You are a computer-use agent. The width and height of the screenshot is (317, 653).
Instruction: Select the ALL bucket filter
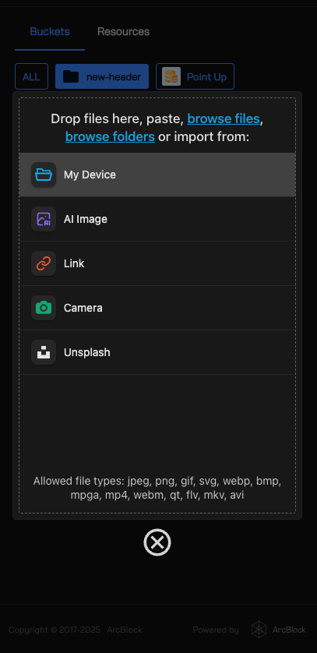(x=32, y=76)
